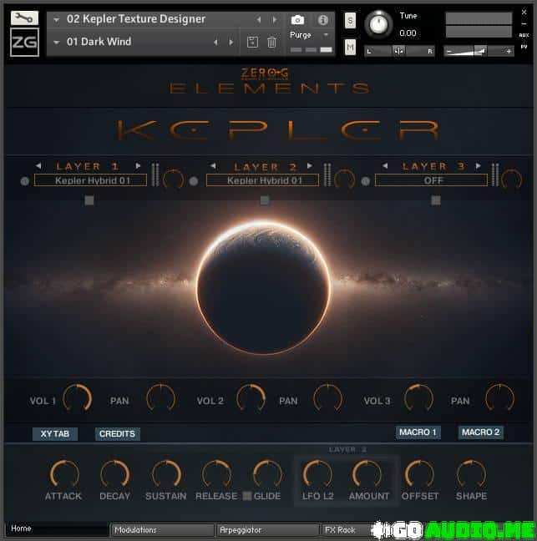Mute the instrument with the M button
The width and height of the screenshot is (537, 541).
tap(350, 47)
